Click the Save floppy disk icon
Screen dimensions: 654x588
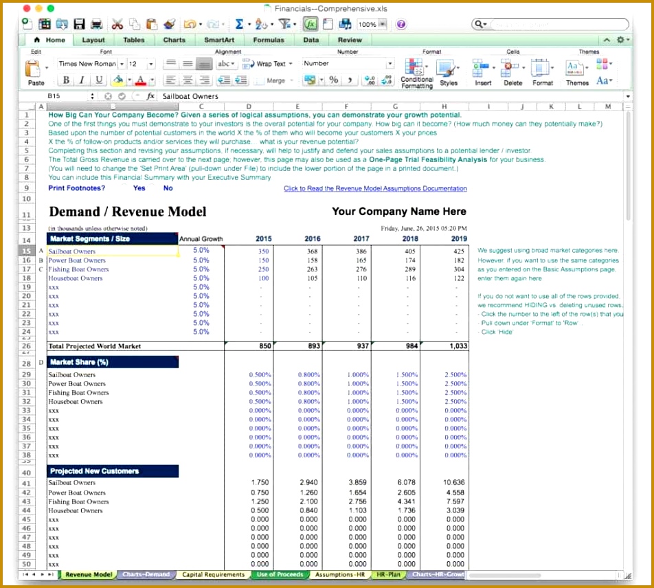tap(79, 24)
